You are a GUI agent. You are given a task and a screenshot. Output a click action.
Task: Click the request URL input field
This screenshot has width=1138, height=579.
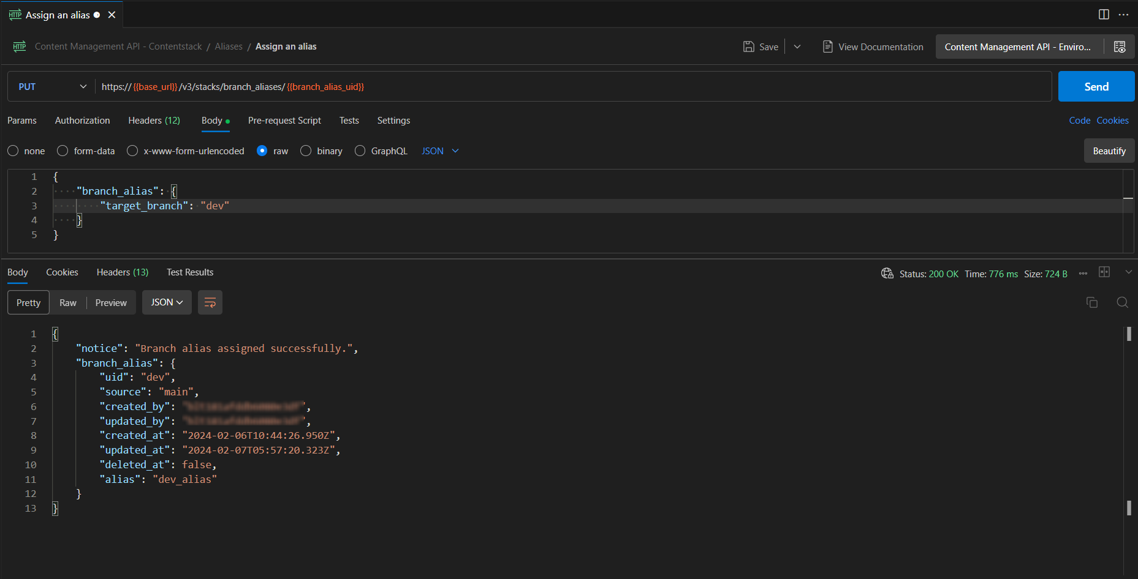point(573,87)
